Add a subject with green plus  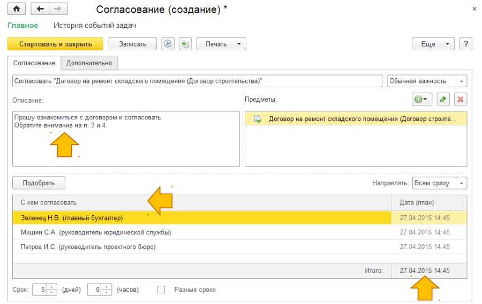(420, 99)
